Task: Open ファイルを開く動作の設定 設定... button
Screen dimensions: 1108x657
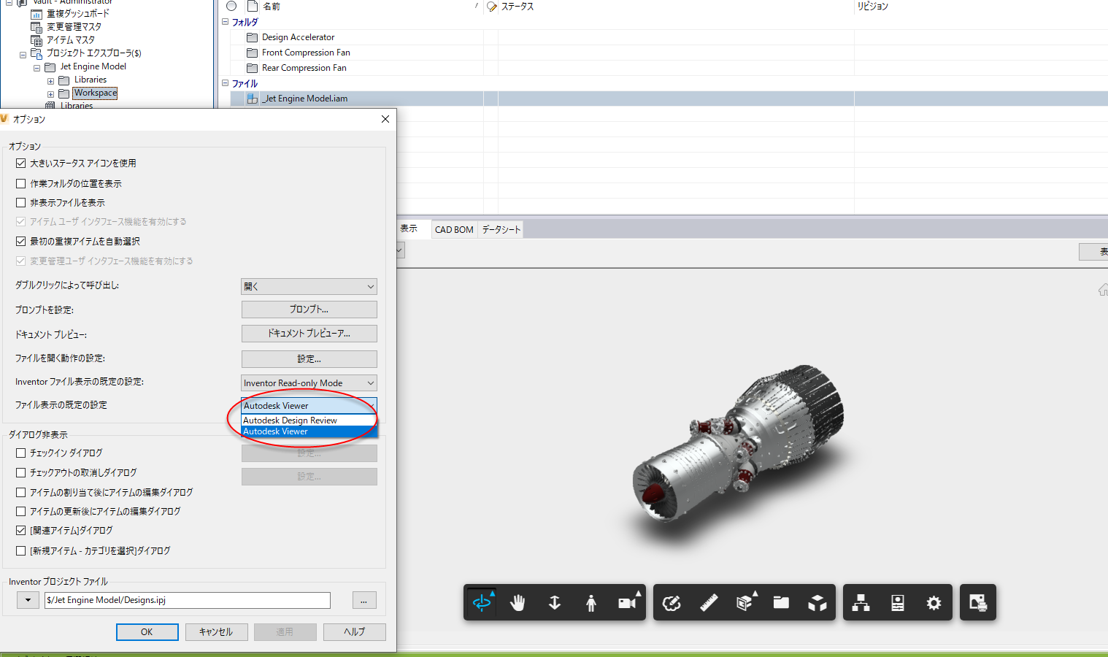Action: click(x=309, y=359)
